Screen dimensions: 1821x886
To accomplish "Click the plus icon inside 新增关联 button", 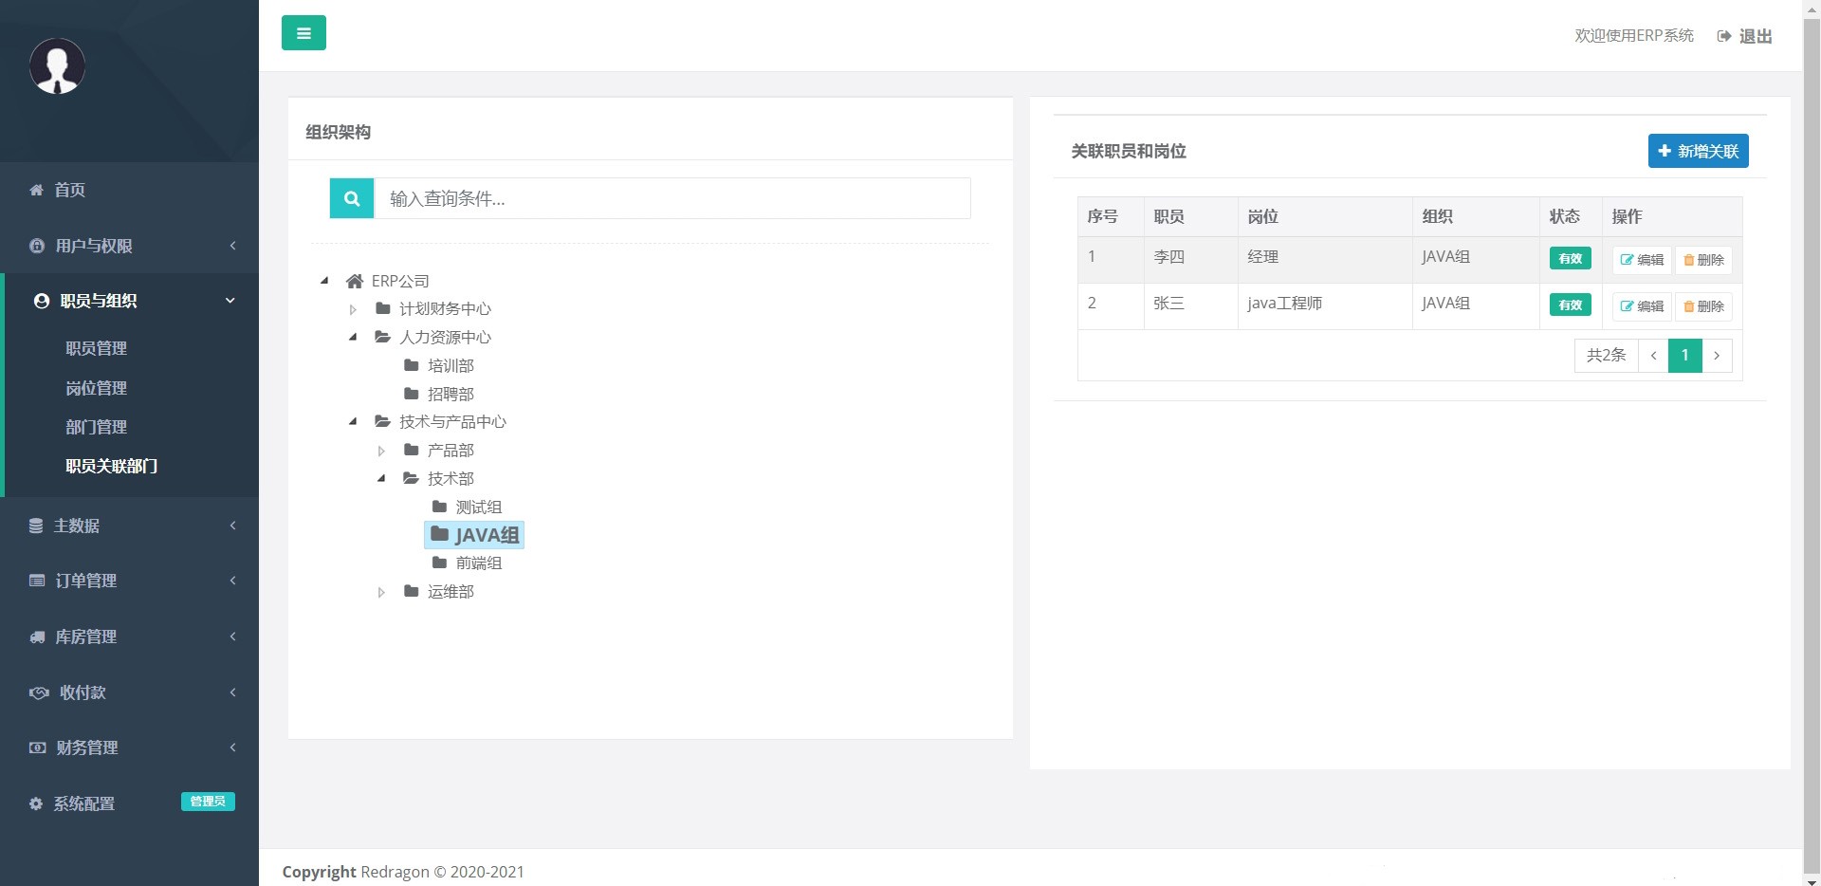I will (x=1664, y=151).
